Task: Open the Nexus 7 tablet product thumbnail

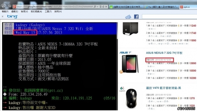Action: [x=130, y=64]
